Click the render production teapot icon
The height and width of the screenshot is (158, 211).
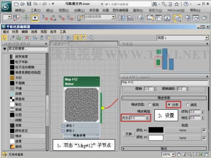tap(204, 18)
